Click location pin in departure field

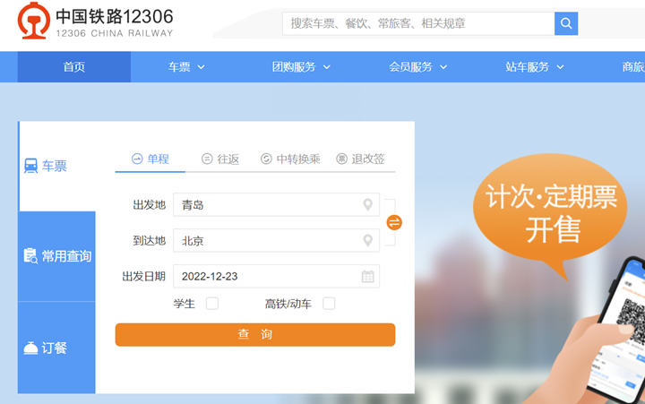[367, 205]
